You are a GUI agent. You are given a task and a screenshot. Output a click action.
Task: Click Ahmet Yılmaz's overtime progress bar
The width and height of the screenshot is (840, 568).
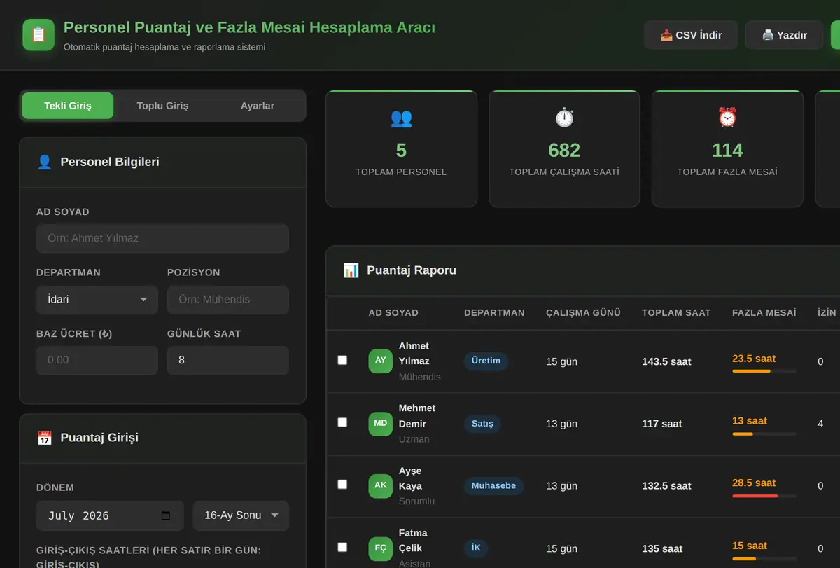(764, 371)
